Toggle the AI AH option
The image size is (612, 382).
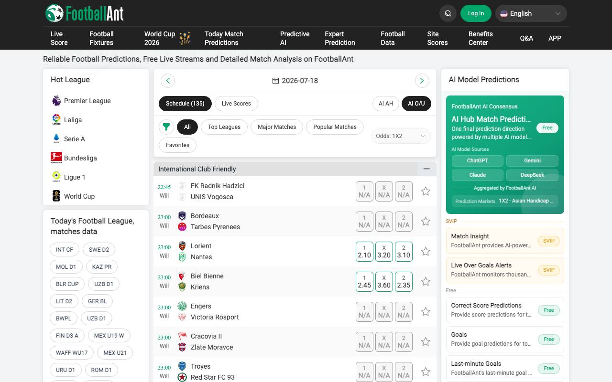click(x=386, y=104)
